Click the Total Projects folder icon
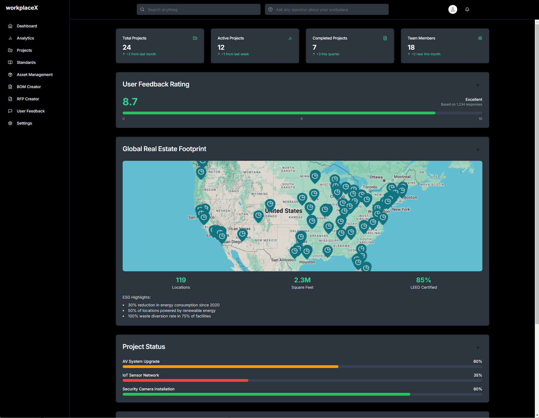539x418 pixels. [195, 38]
